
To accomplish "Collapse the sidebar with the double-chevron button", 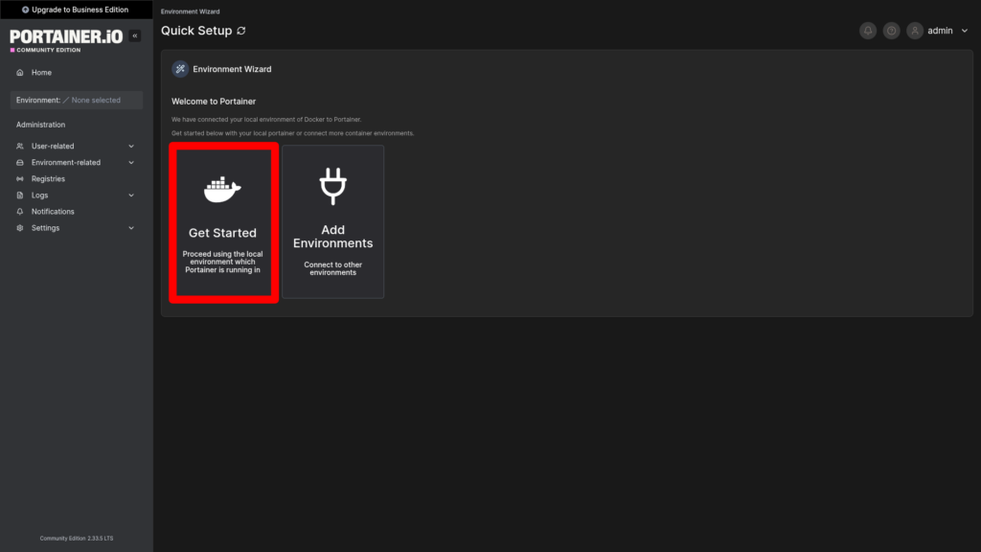I will 135,35.
